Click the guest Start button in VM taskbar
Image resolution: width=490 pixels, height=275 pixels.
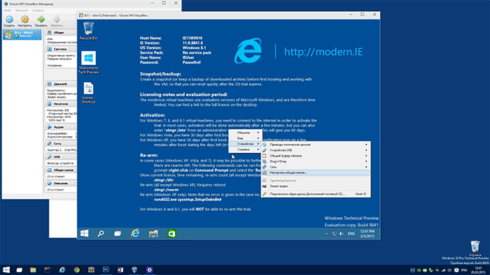[x=85, y=233]
